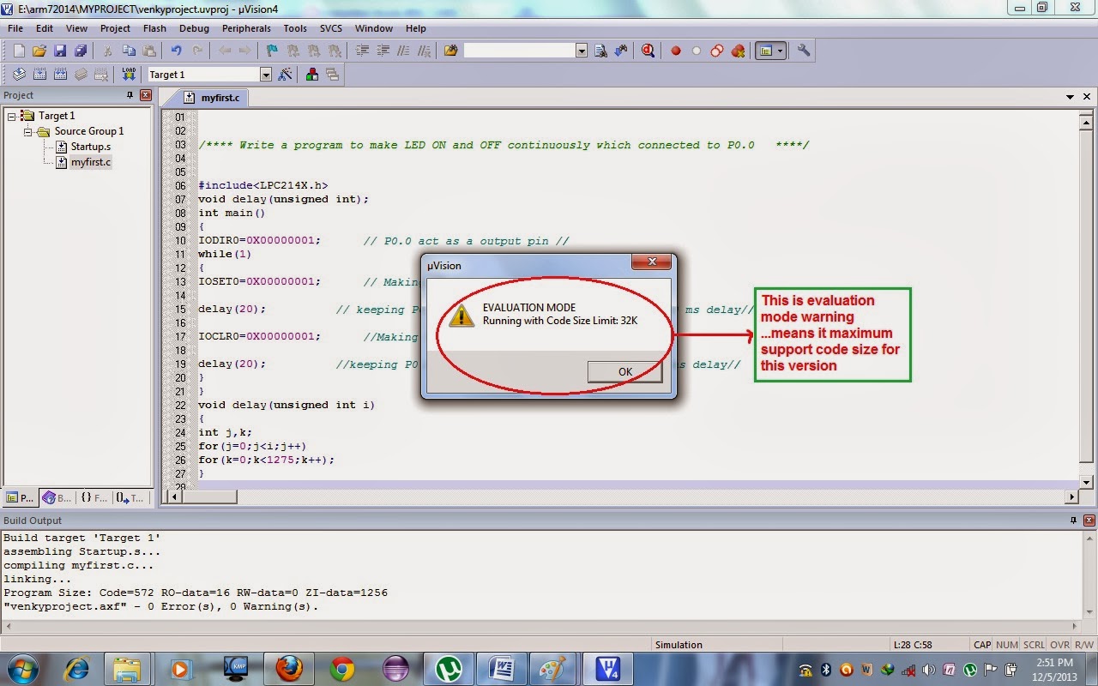The height and width of the screenshot is (686, 1098).
Task: Click the Copy toolbar icon
Action: 129,51
